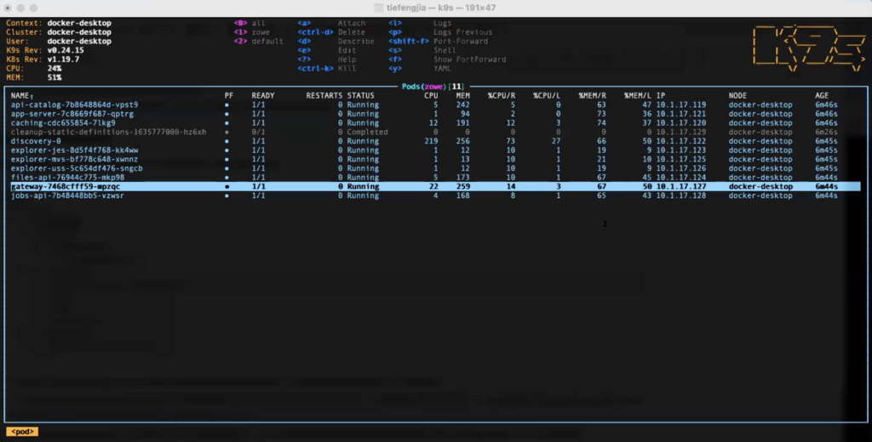Select the <0> all namespace shortcut
This screenshot has height=442, width=872.
(250, 23)
